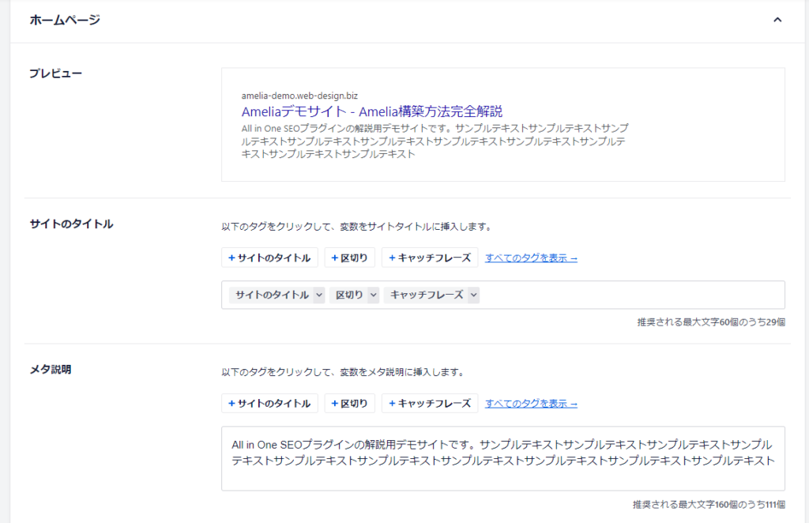The height and width of the screenshot is (523, 809).
Task: Open the Ameliaデモサイト preview title link
Action: (x=371, y=111)
